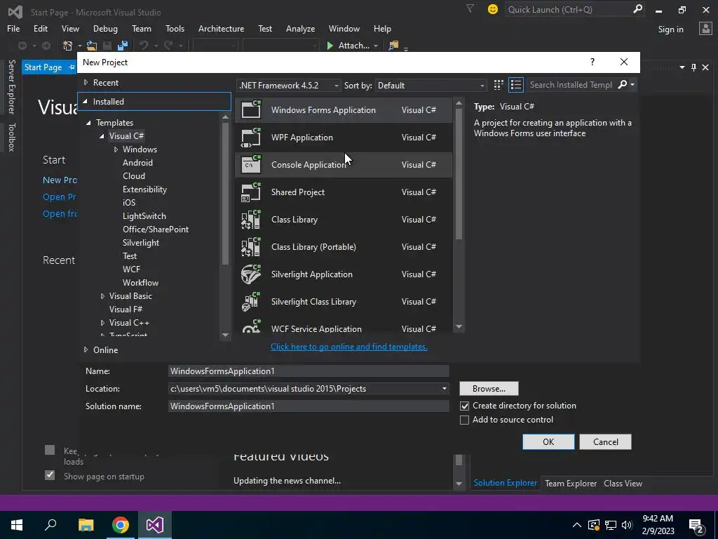This screenshot has height=539, width=718.
Task: Uncheck Show page on startup
Action: pos(50,475)
